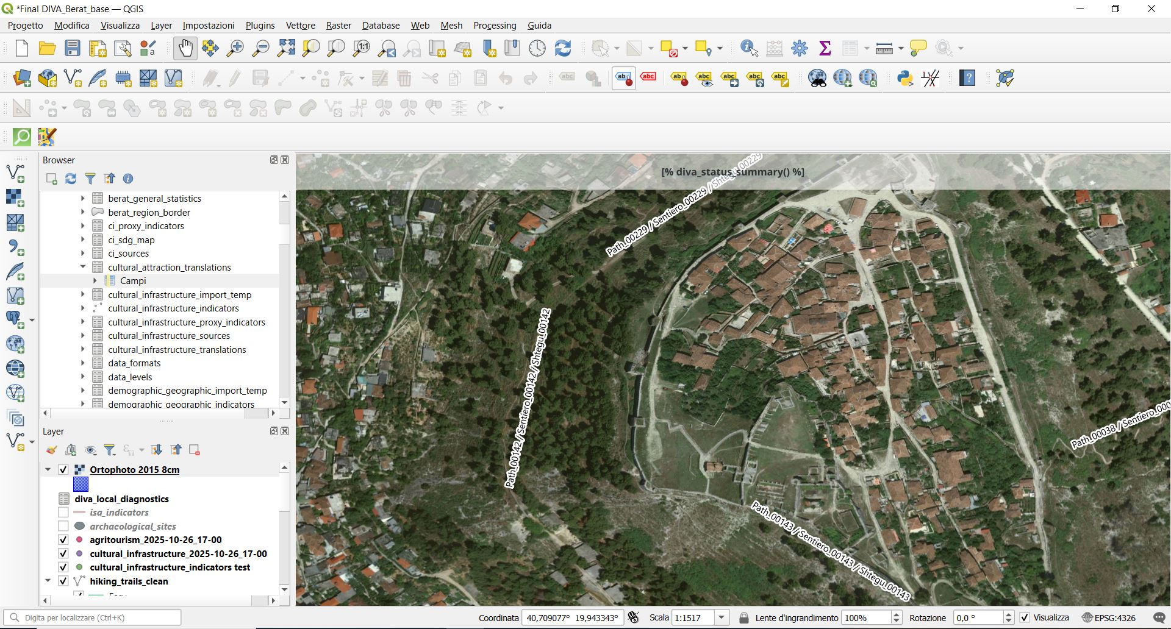Open the Python Console icon
The width and height of the screenshot is (1171, 629).
(x=905, y=78)
